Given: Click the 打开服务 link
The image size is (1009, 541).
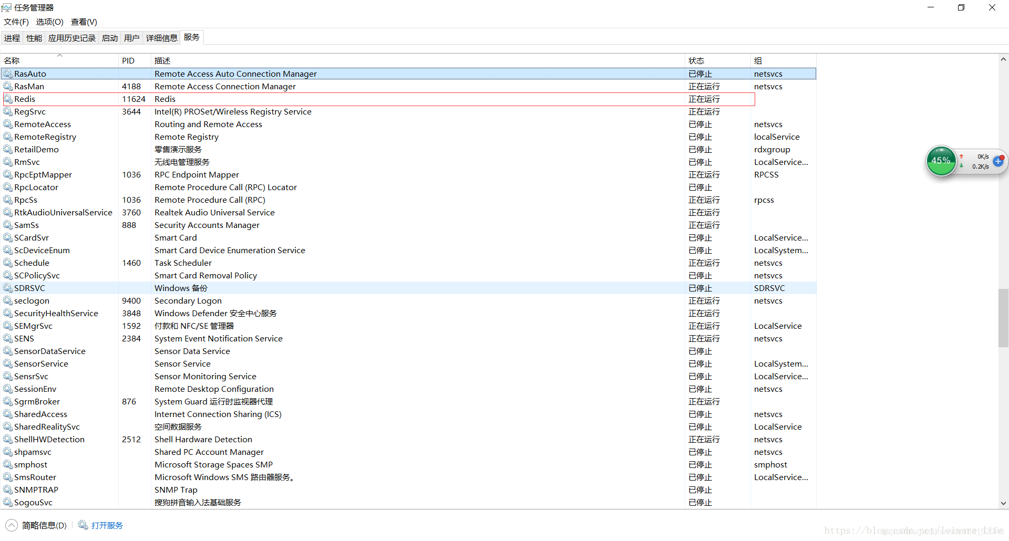Looking at the screenshot, I should click(x=107, y=525).
